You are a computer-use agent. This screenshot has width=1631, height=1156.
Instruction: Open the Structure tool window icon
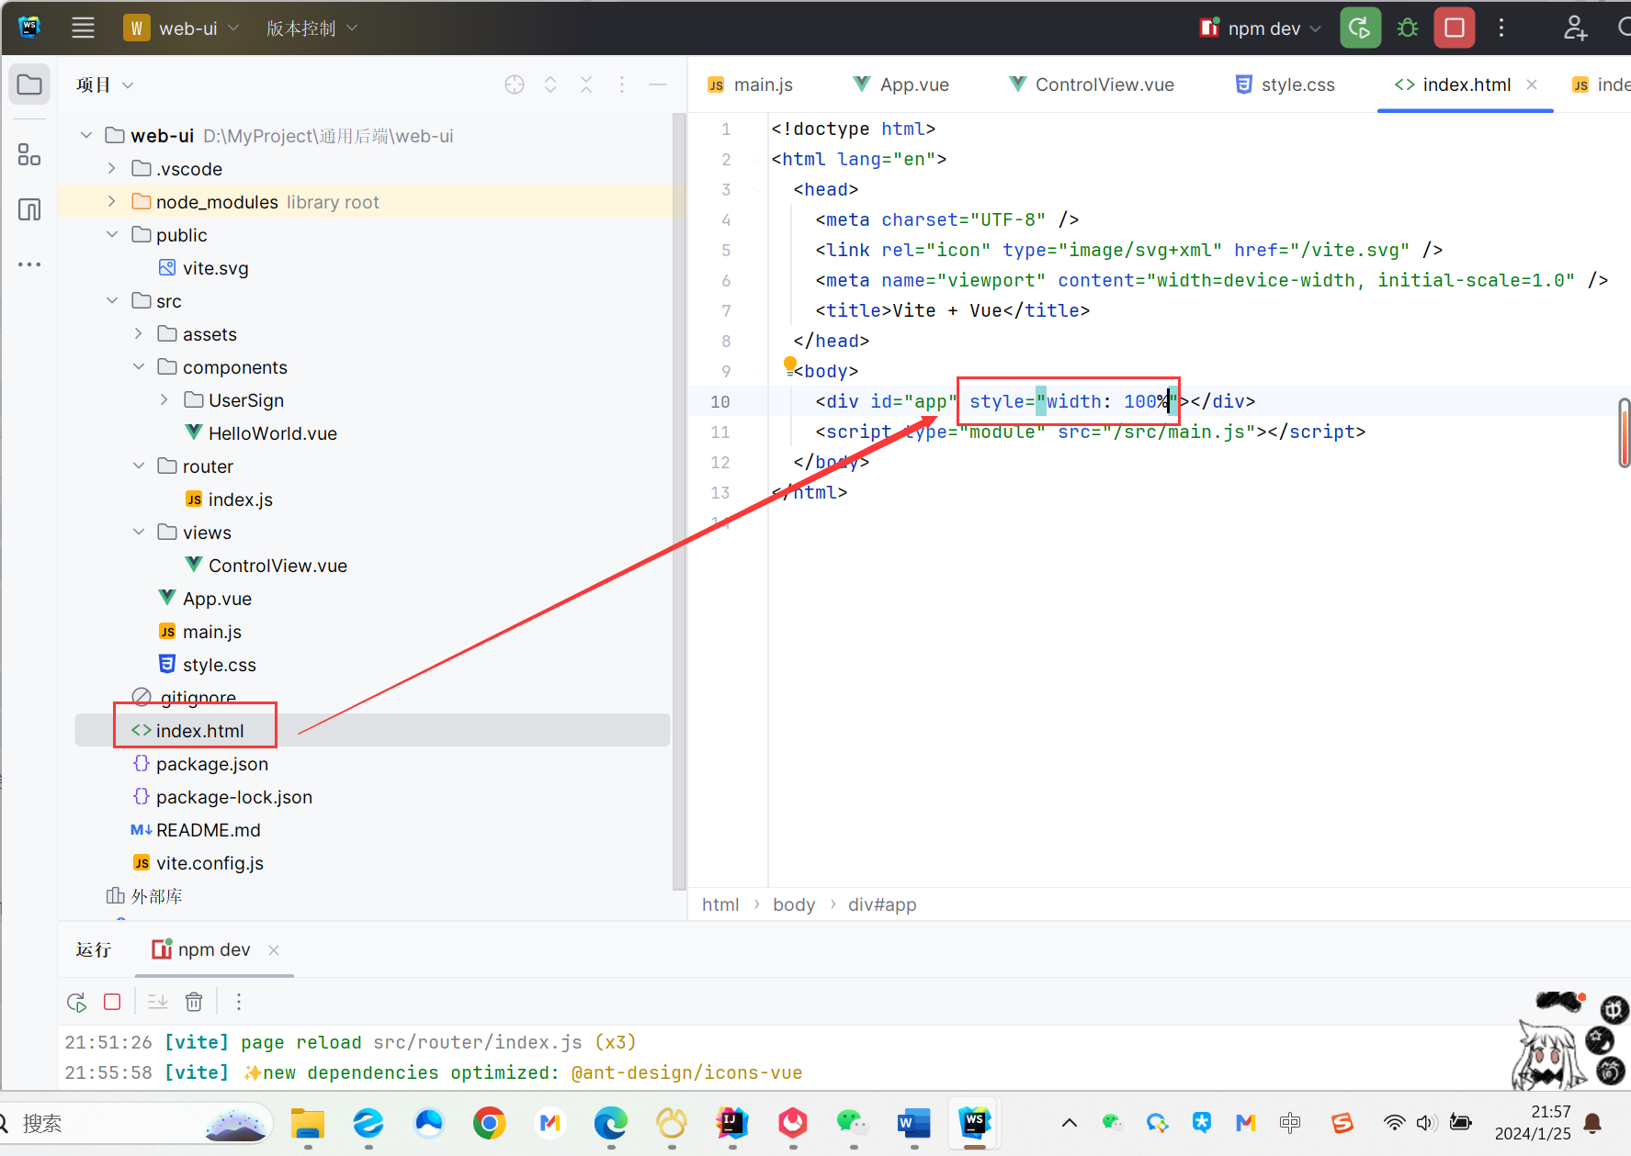[29, 154]
